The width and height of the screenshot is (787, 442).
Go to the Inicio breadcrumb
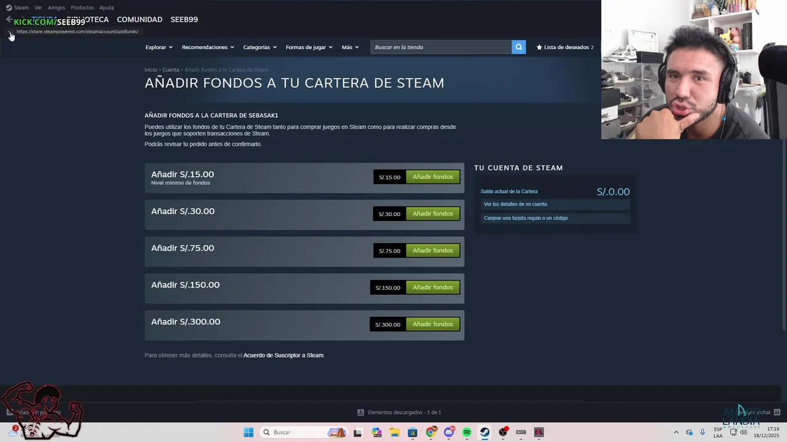click(151, 70)
